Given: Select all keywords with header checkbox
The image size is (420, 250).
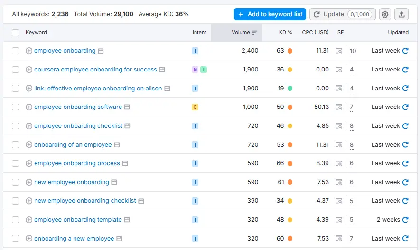Looking at the screenshot, I should pos(16,33).
